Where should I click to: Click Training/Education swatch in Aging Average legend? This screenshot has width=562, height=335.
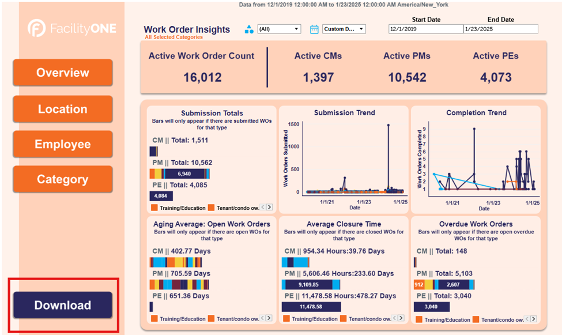coord(154,318)
